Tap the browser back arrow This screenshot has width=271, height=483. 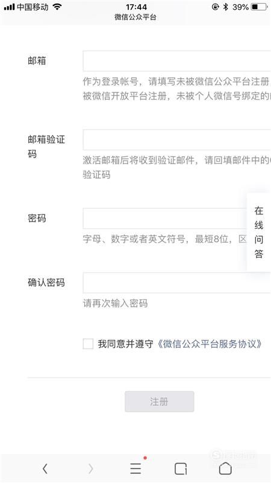(45, 469)
